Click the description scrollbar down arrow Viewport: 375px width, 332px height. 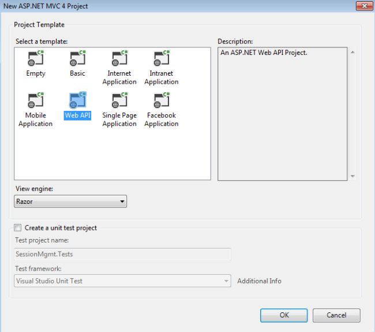352,176
